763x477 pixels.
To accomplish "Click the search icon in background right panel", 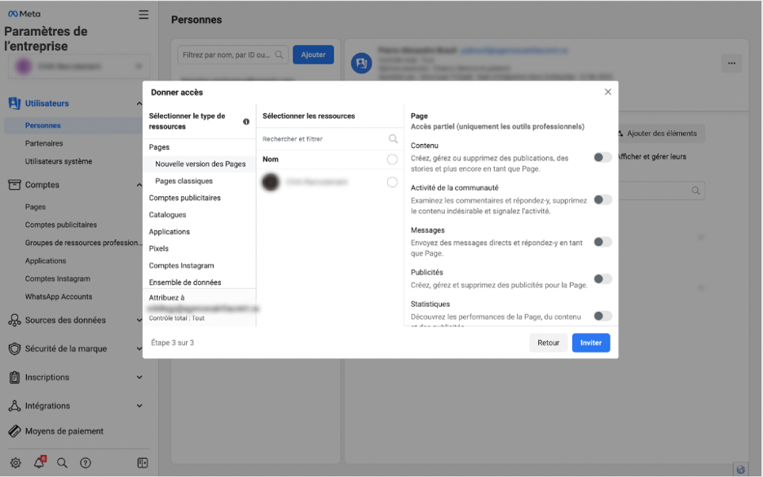I will point(696,190).
